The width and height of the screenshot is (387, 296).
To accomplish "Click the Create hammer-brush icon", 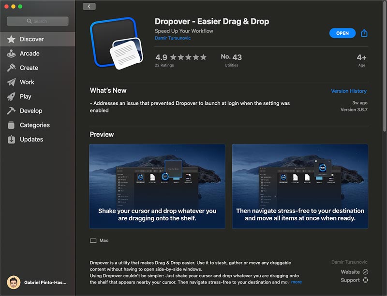I will [x=11, y=68].
